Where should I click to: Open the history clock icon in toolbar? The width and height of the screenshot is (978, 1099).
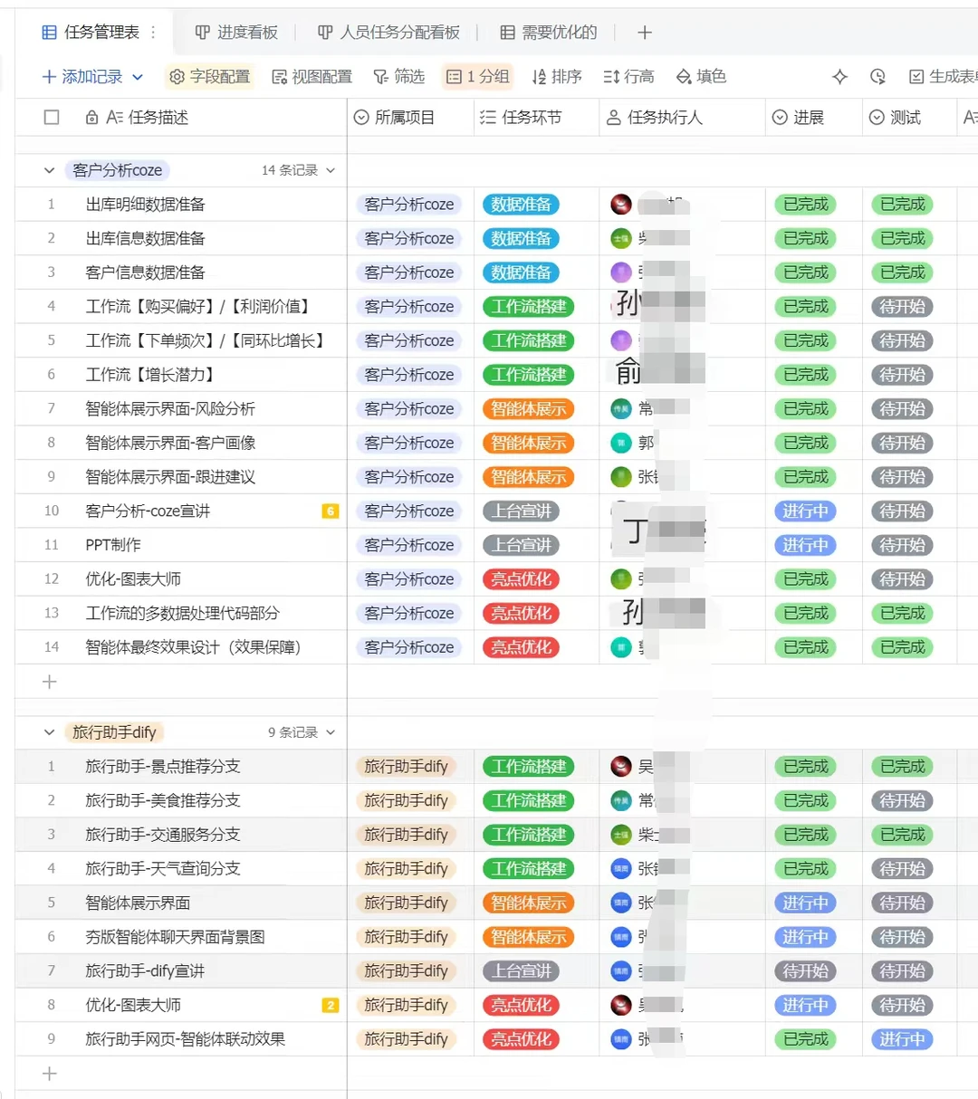pyautogui.click(x=877, y=77)
